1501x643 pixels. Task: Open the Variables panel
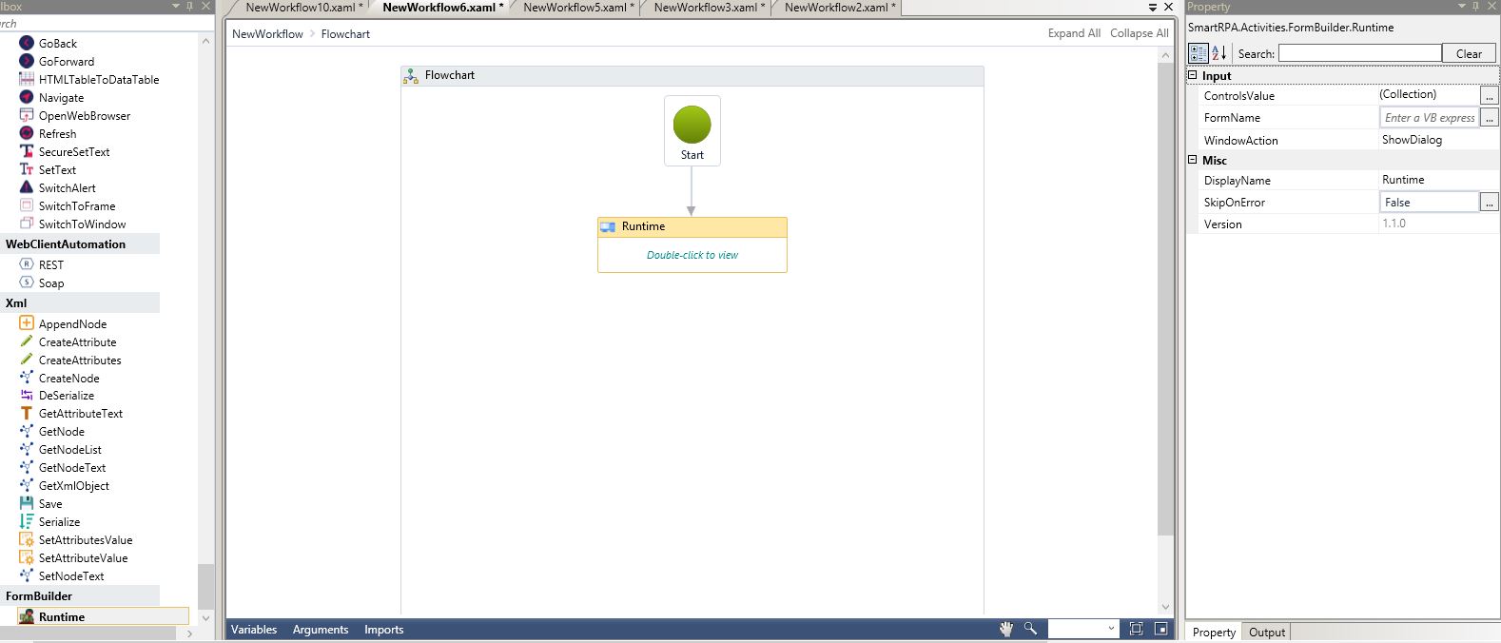click(254, 630)
